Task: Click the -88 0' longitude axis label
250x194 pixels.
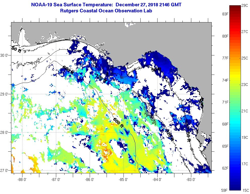Action: [x=22, y=180]
